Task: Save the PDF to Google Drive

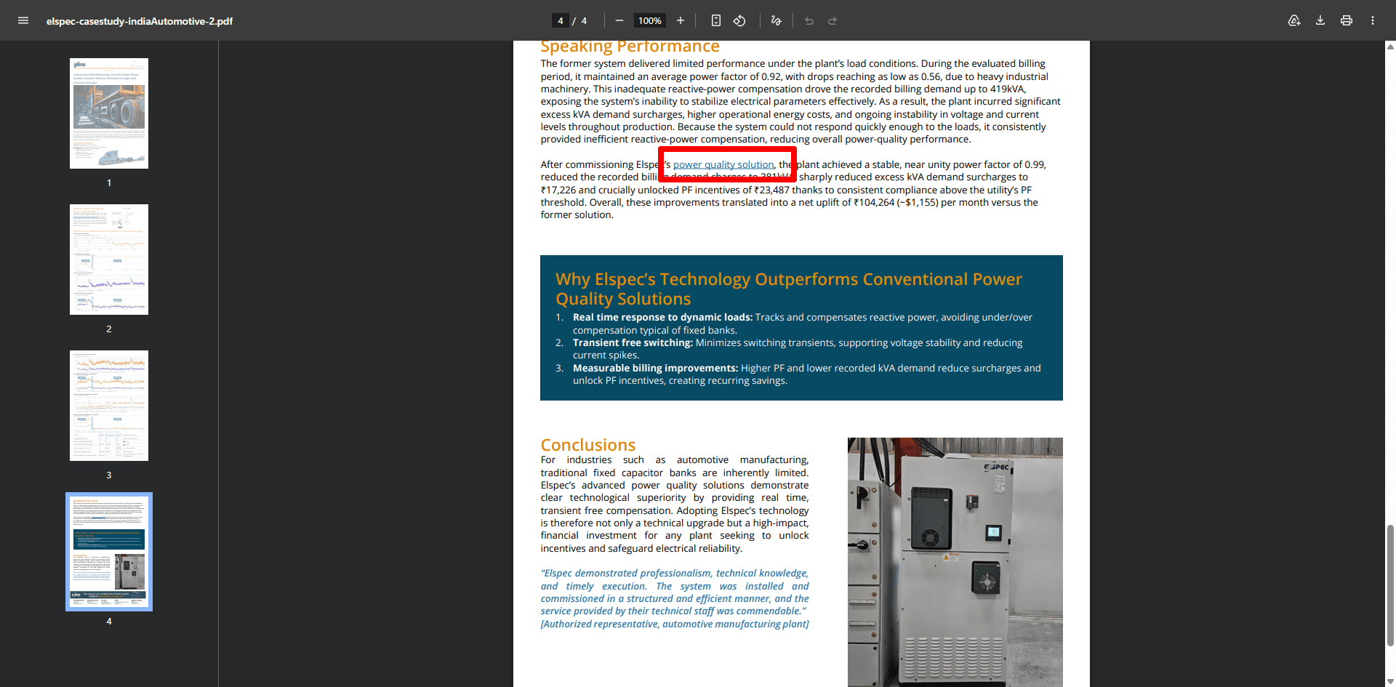Action: (1294, 20)
